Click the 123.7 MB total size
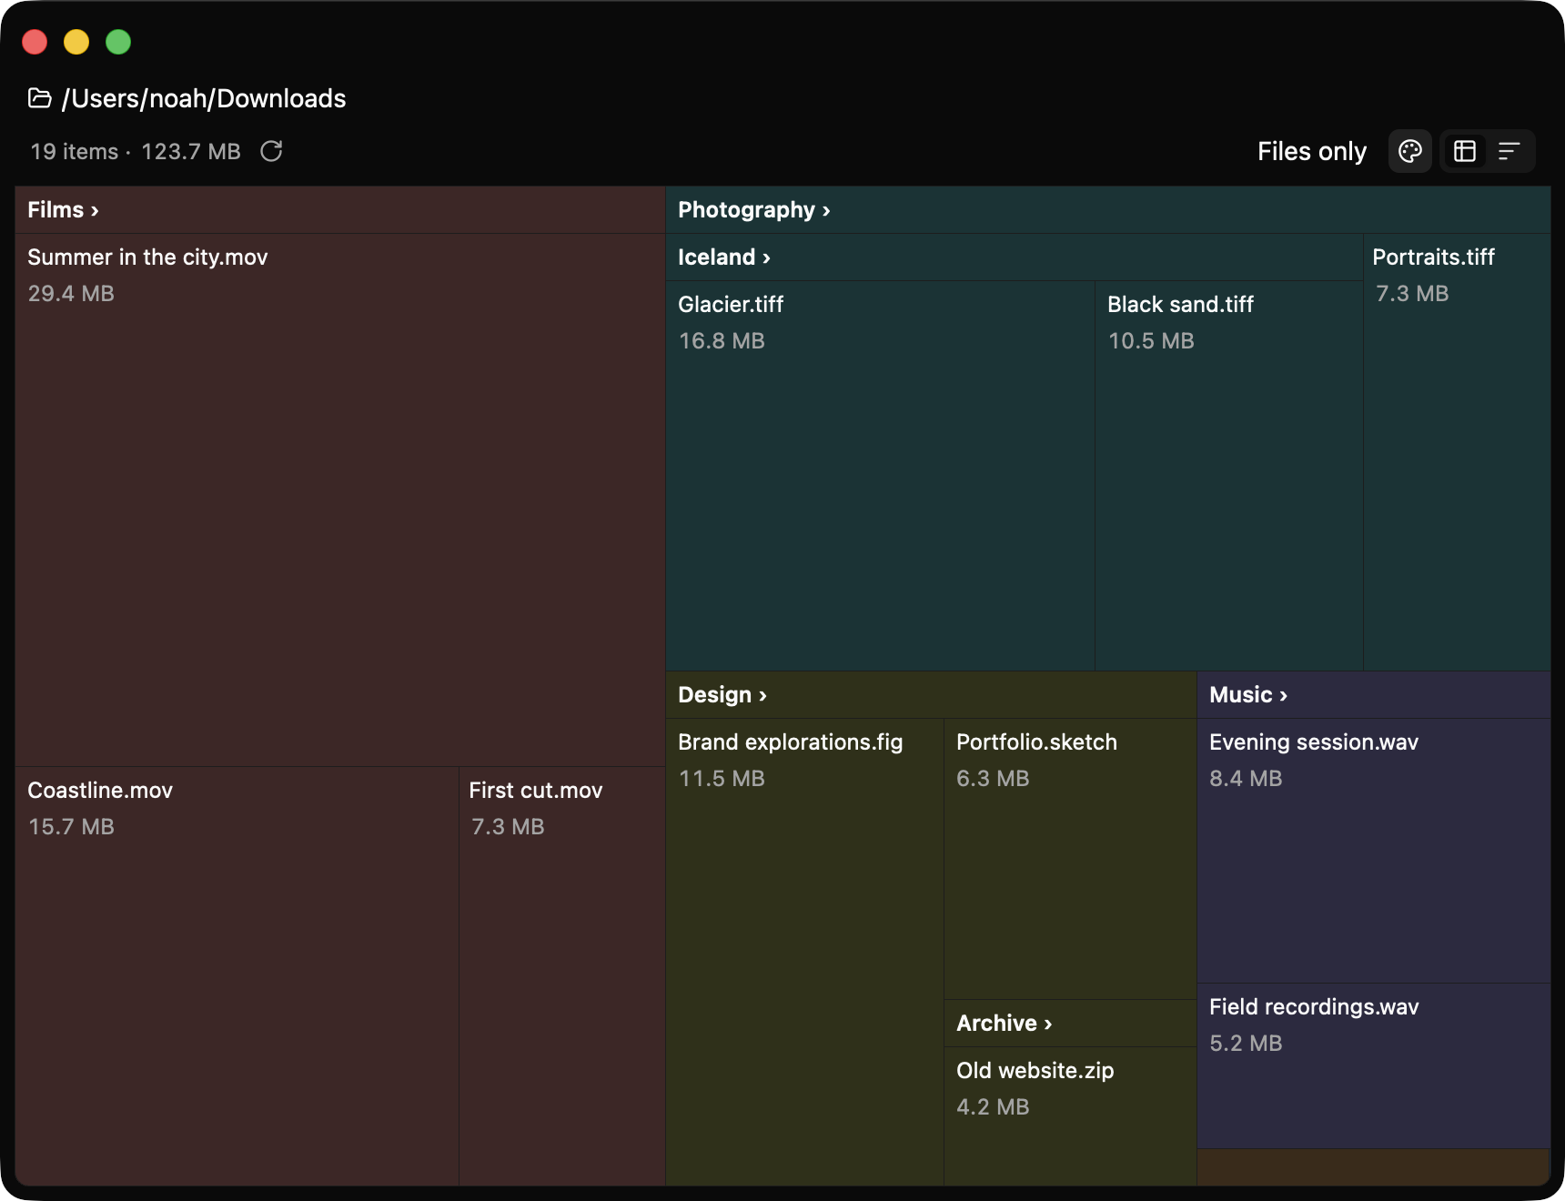Viewport: 1565px width, 1201px height. [191, 152]
